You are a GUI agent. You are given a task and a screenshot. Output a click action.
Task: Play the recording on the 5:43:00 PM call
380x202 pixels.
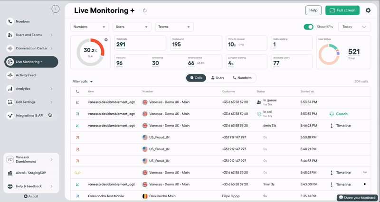365,184
